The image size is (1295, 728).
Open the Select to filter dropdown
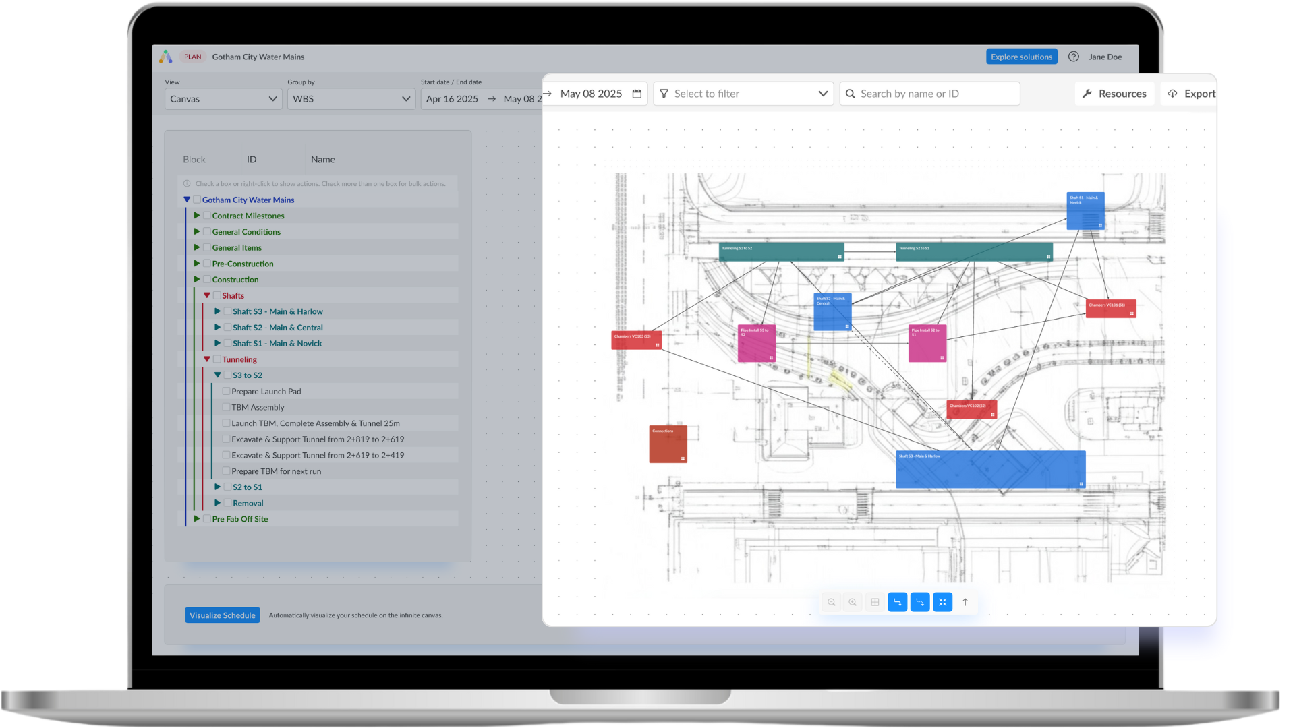[743, 94]
